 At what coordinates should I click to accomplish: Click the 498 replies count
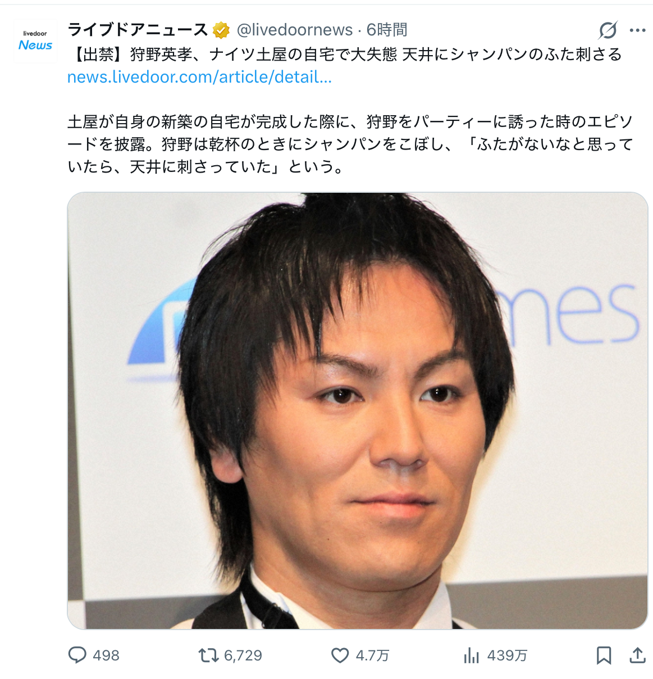coord(106,655)
